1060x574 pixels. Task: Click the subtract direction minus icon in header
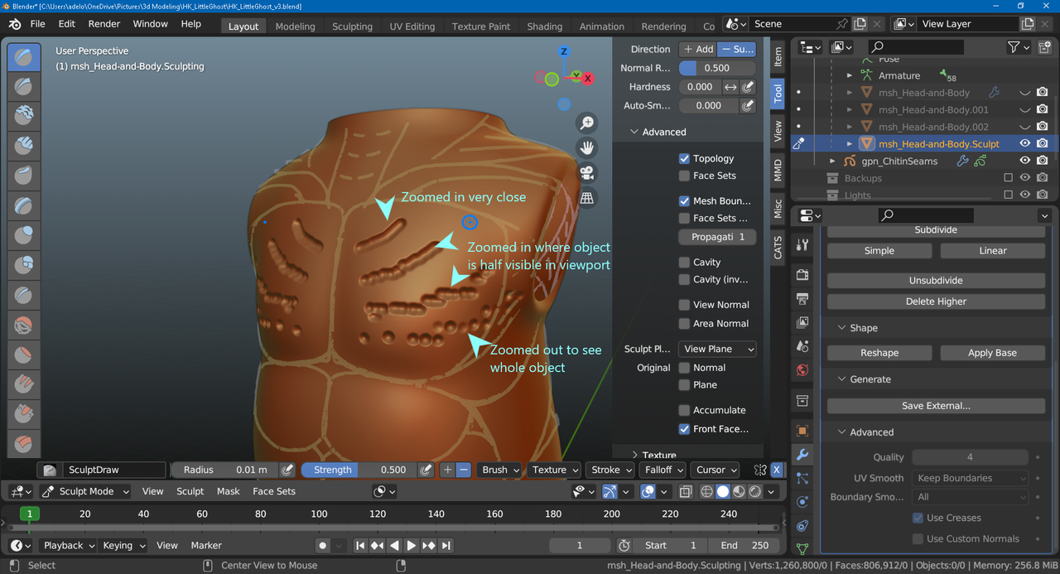pyautogui.click(x=464, y=470)
